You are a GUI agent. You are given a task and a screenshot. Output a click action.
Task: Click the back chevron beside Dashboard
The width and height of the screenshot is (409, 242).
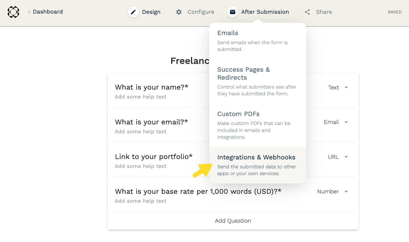pyautogui.click(x=29, y=12)
